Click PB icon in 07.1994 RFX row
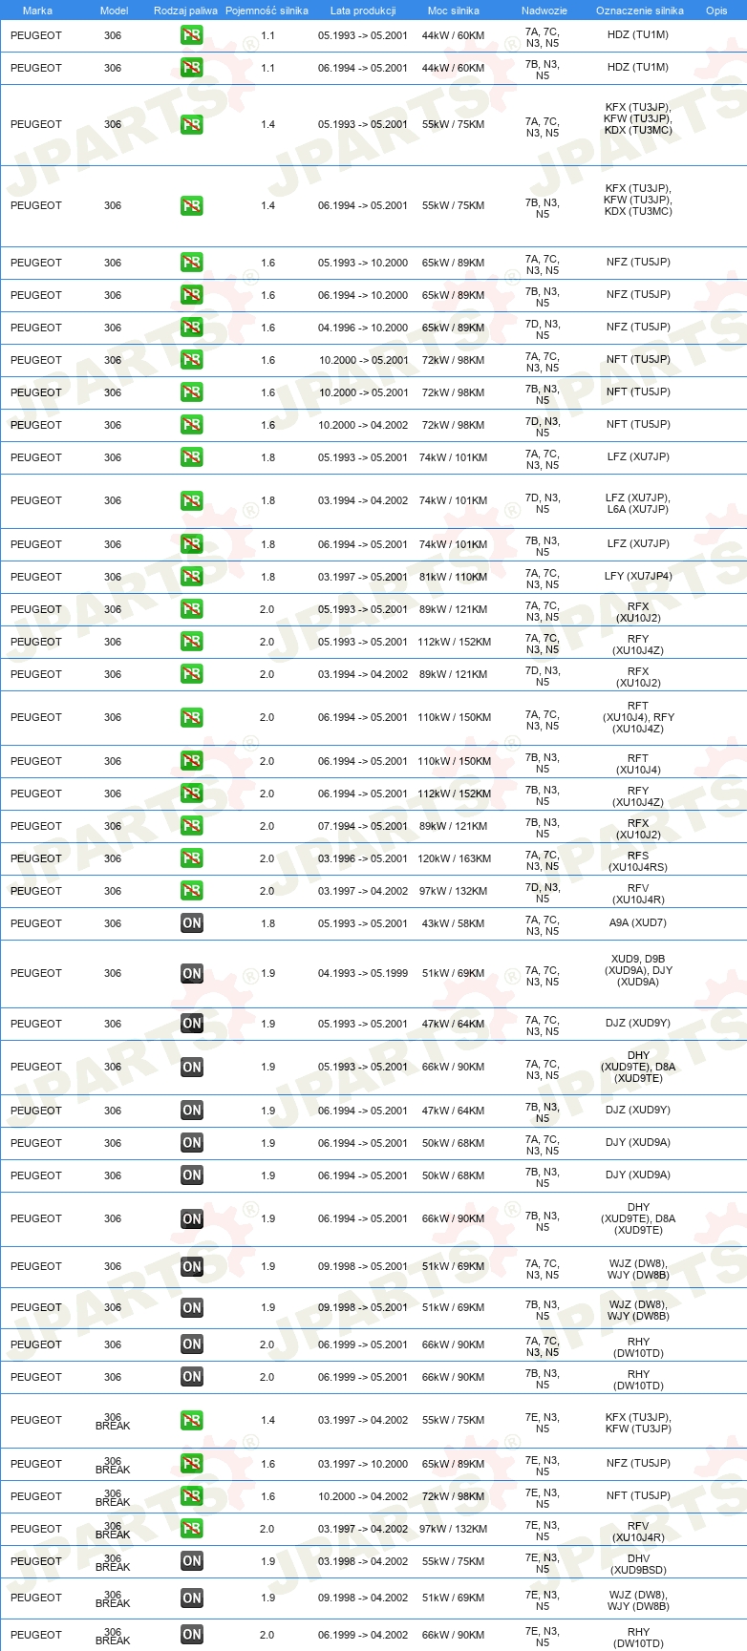This screenshot has height=1651, width=747. pos(192,826)
